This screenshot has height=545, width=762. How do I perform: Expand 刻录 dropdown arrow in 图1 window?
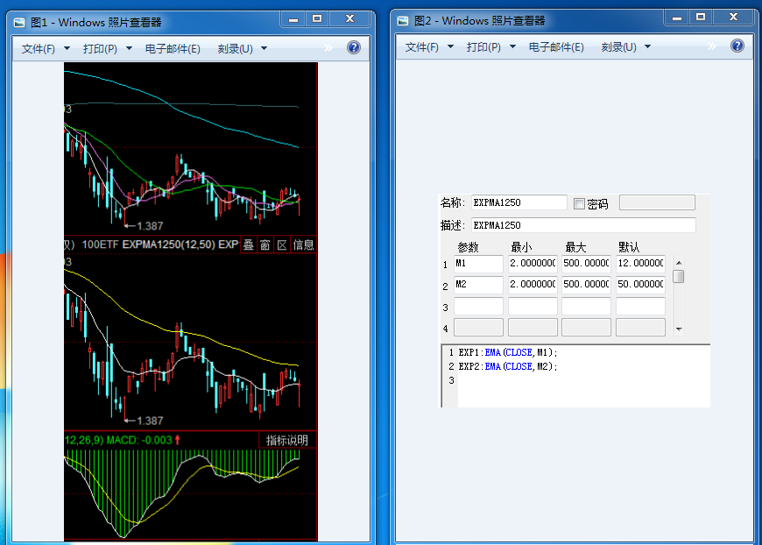tap(265, 48)
